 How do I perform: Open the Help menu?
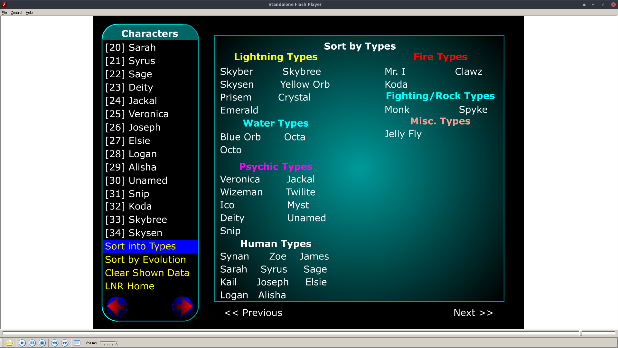click(x=29, y=13)
